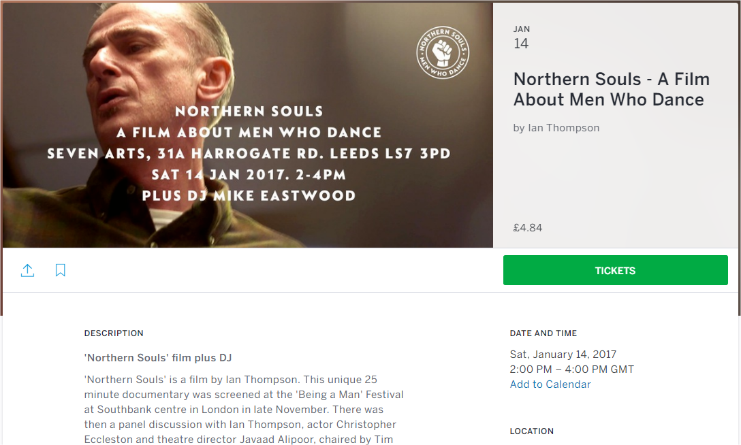Click the 'Northern Souls' film plus DJ subtitle
Viewport: 741px width, 445px height.
pos(158,358)
